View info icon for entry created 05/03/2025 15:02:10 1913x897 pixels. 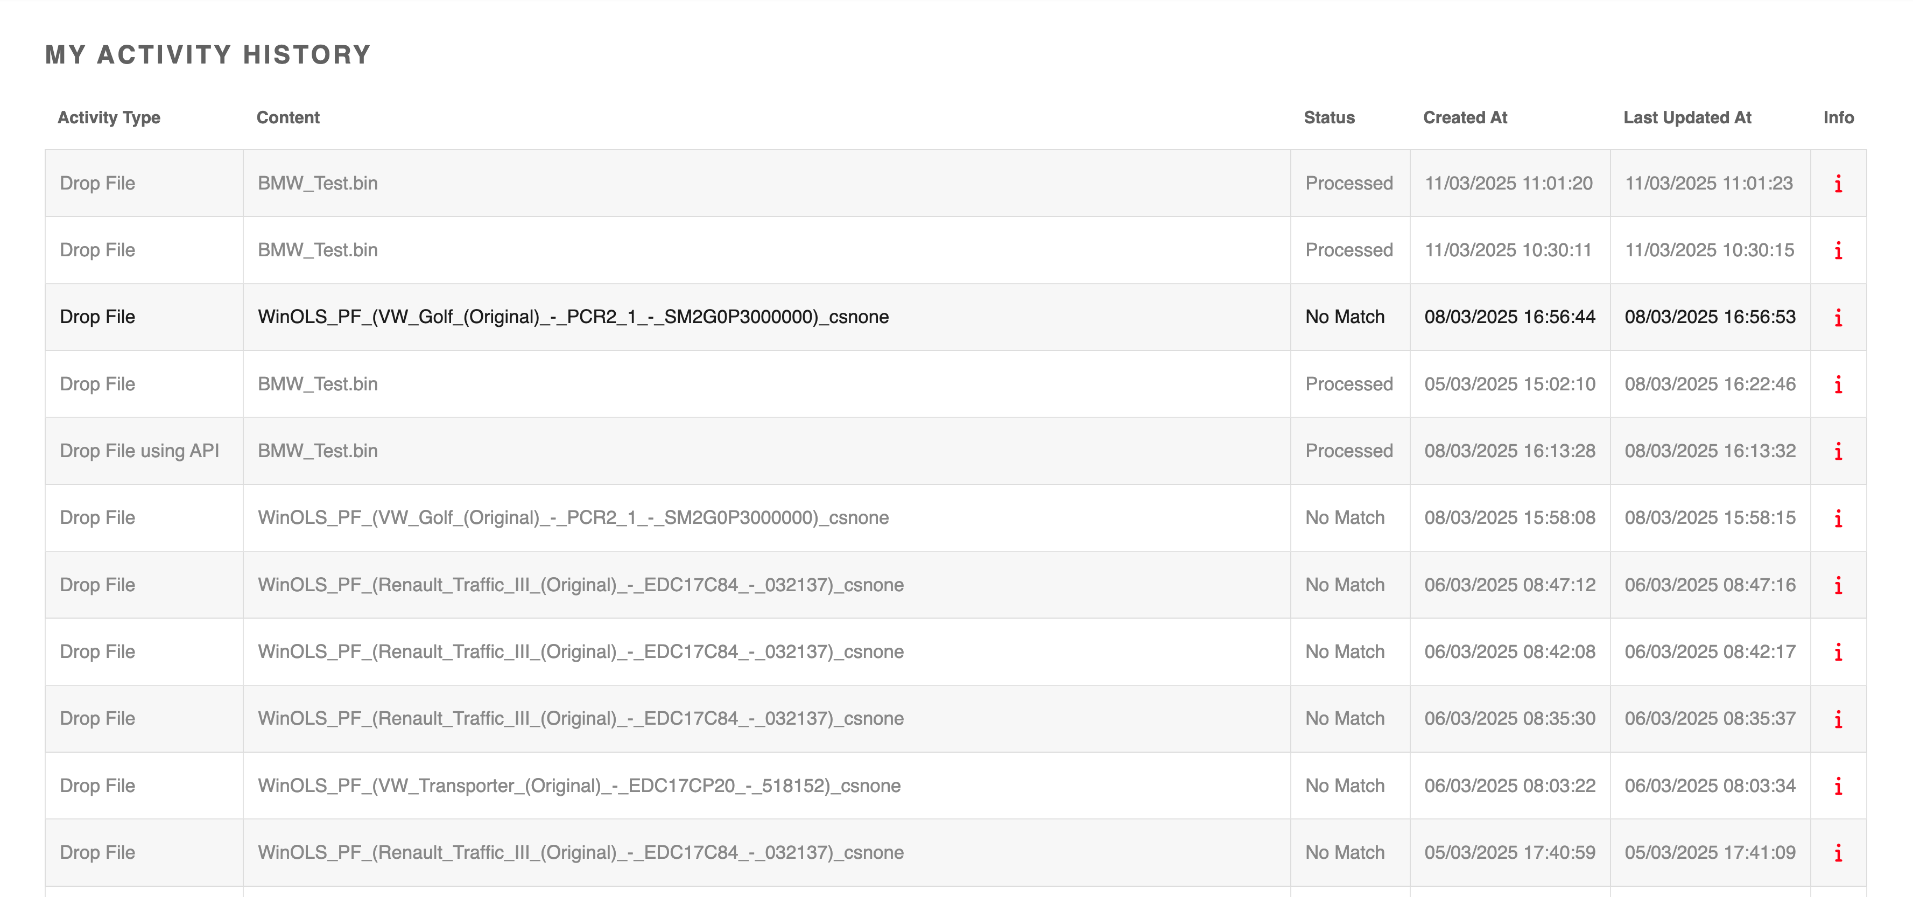(x=1838, y=384)
